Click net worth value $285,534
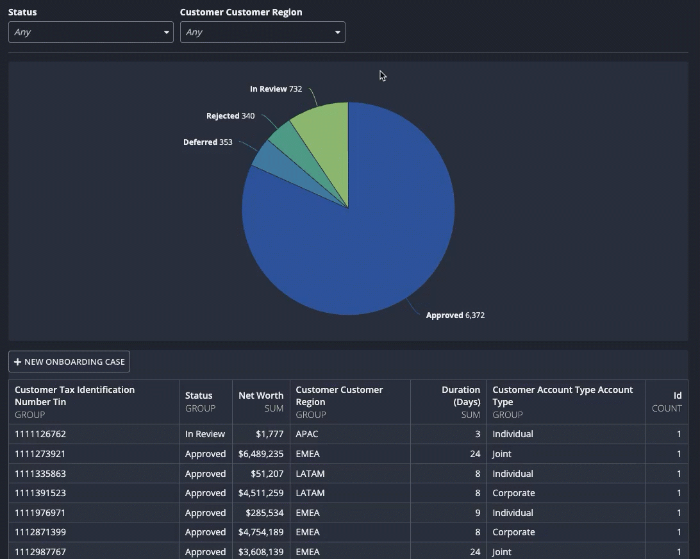 tap(261, 513)
